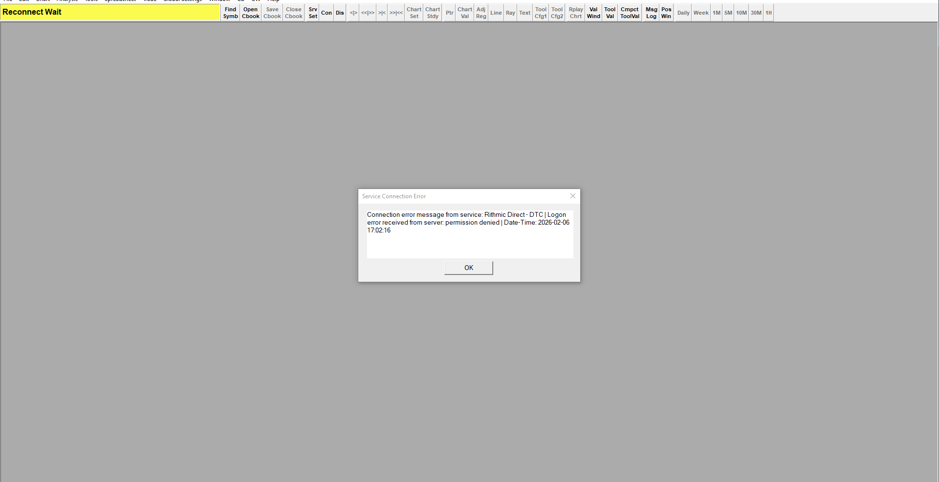Image resolution: width=939 pixels, height=482 pixels.
Task: Close the Service Connection Error dialog
Action: (573, 196)
